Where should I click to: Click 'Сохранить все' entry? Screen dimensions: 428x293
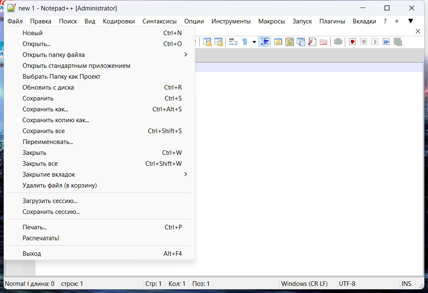coord(99,131)
